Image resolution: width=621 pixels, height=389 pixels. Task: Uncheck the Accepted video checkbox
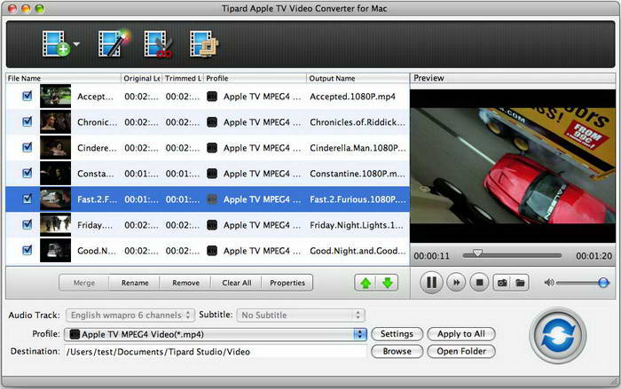[x=27, y=96]
